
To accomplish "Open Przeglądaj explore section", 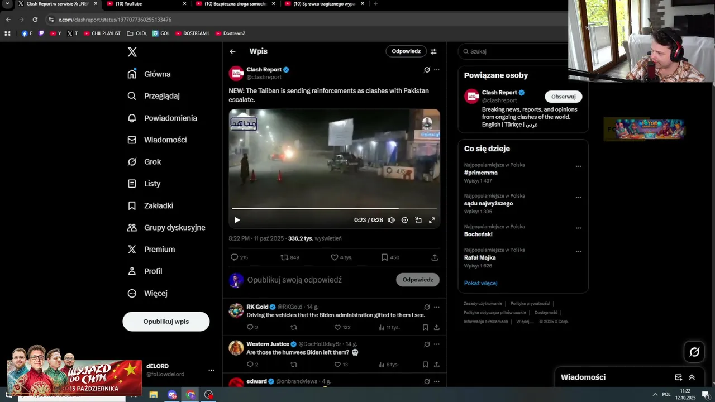I will pos(154,96).
